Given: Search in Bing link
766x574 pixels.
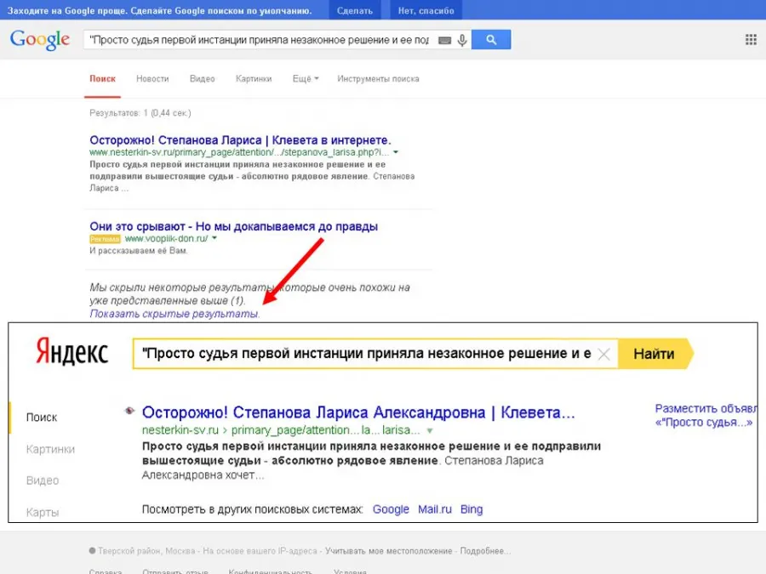Looking at the screenshot, I should coord(472,509).
